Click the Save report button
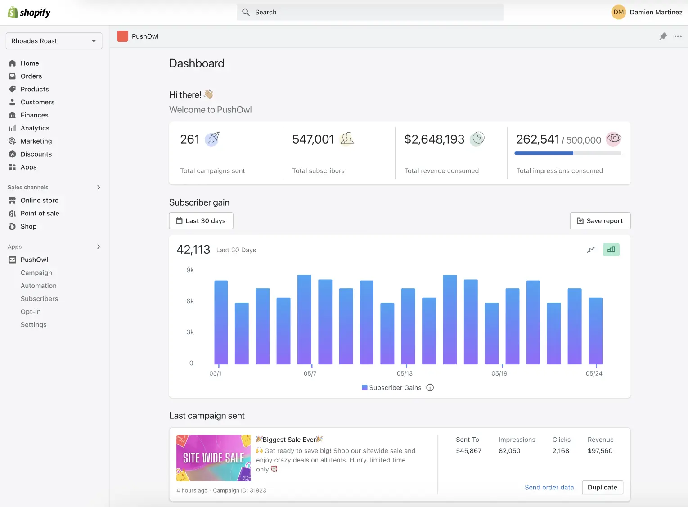688x507 pixels. [x=600, y=220]
